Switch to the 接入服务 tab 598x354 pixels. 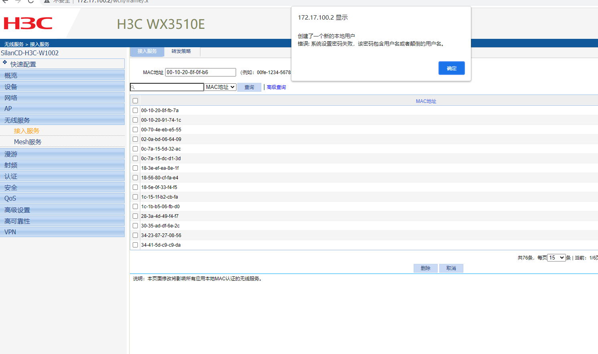[x=147, y=51]
